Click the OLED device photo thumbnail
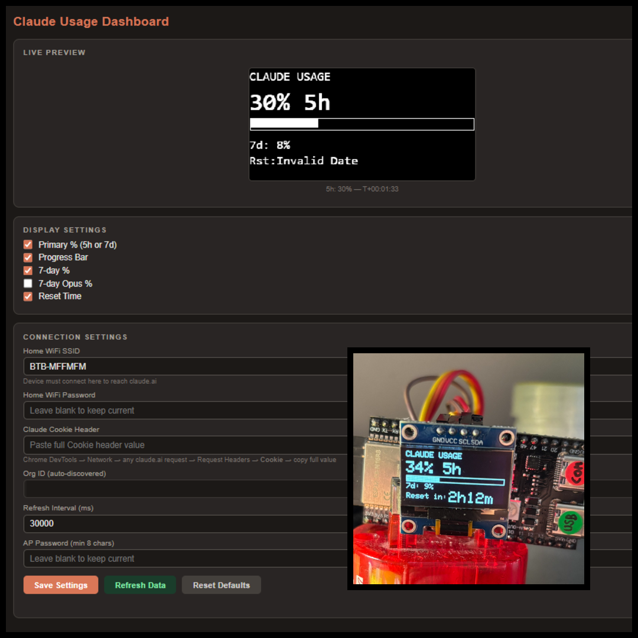Viewport: 638px width, 638px height. tap(468, 468)
